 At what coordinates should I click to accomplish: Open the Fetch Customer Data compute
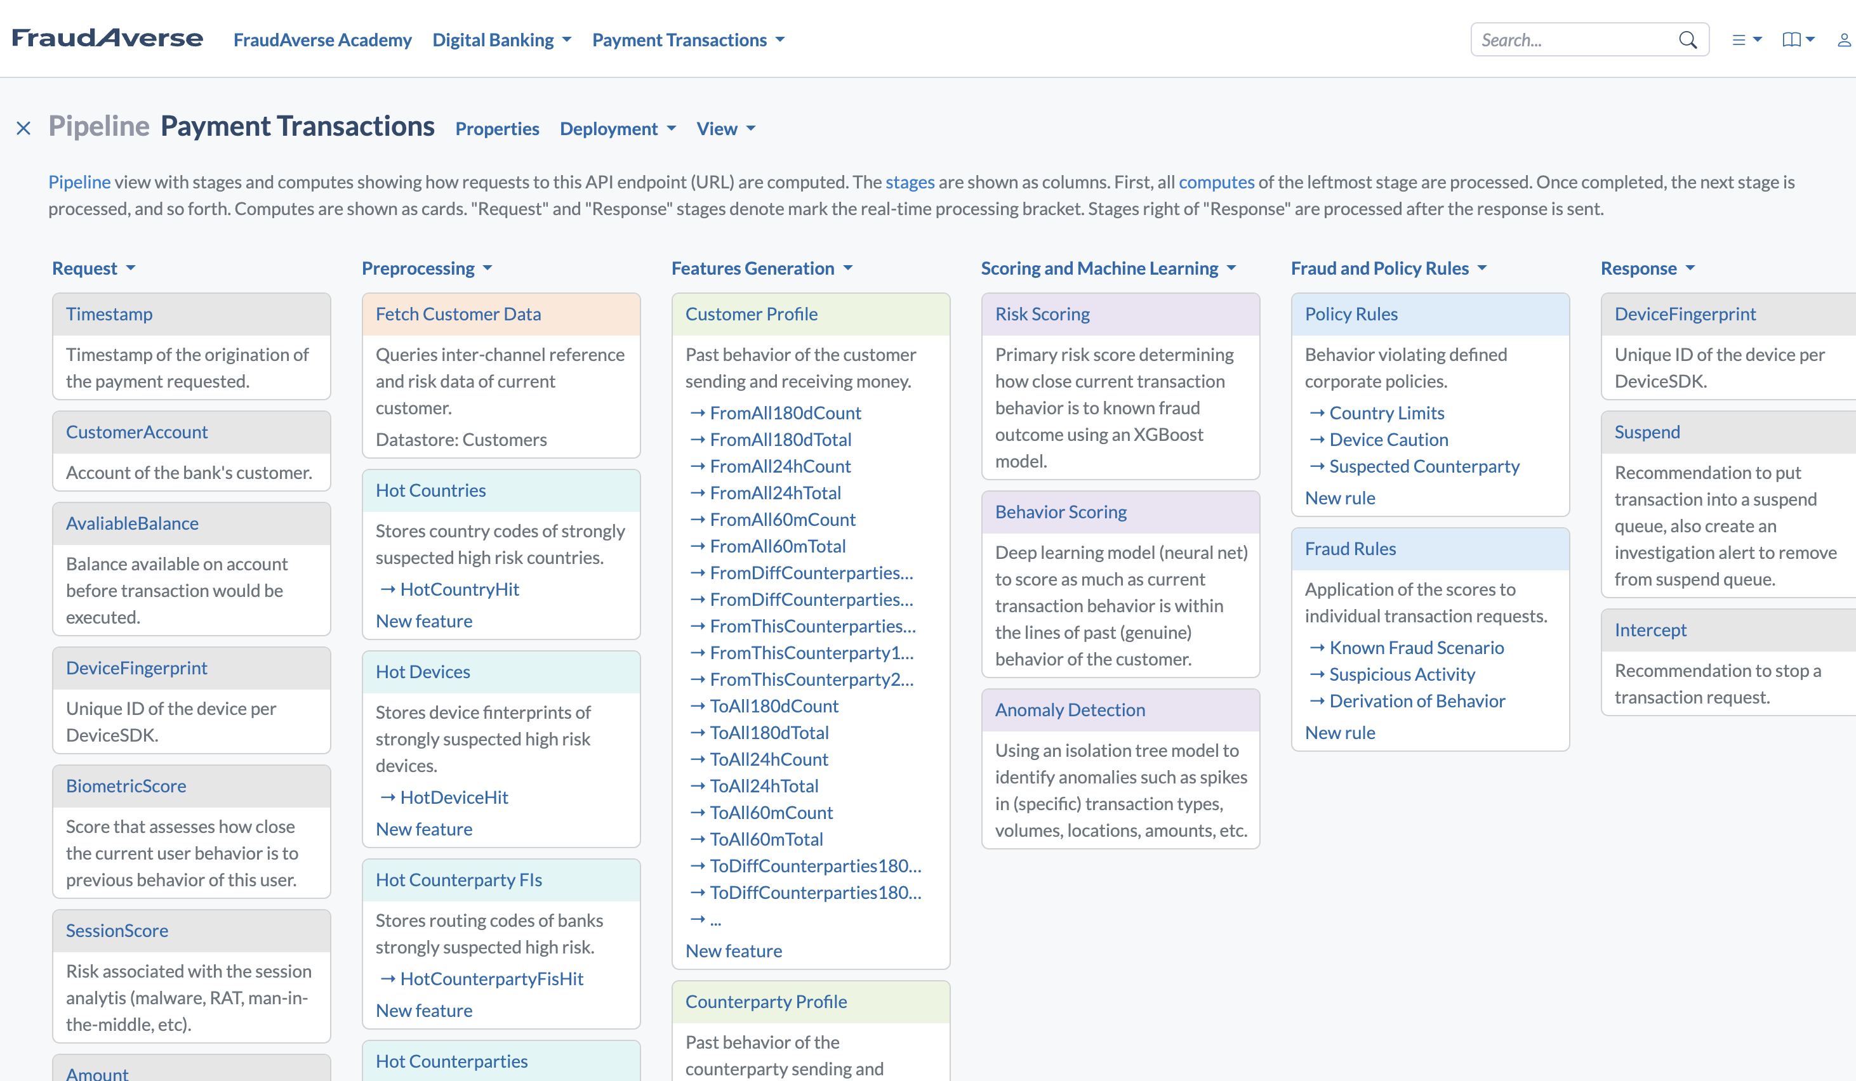[x=458, y=313]
